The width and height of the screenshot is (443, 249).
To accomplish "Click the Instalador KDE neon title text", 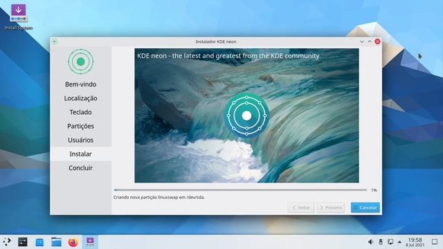I will coord(216,41).
